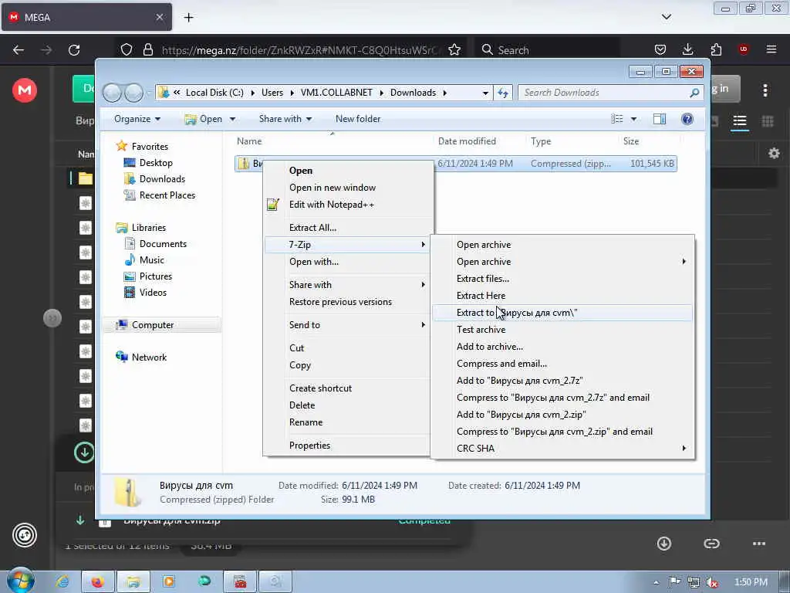Click the volume icon in system tray
790x593 pixels.
point(711,582)
